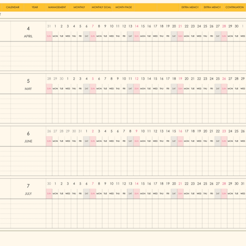246x246 pixels.
Task: Select the THU label under July 11
Action: click(x=118, y=194)
